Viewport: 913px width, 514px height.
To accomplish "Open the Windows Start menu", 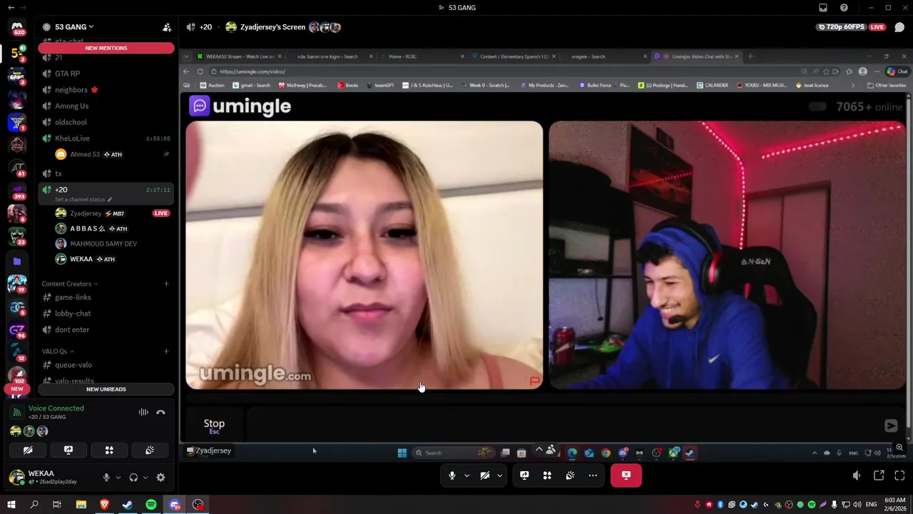I will (11, 505).
